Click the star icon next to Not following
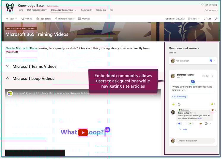The image size is (222, 159). (202, 5)
